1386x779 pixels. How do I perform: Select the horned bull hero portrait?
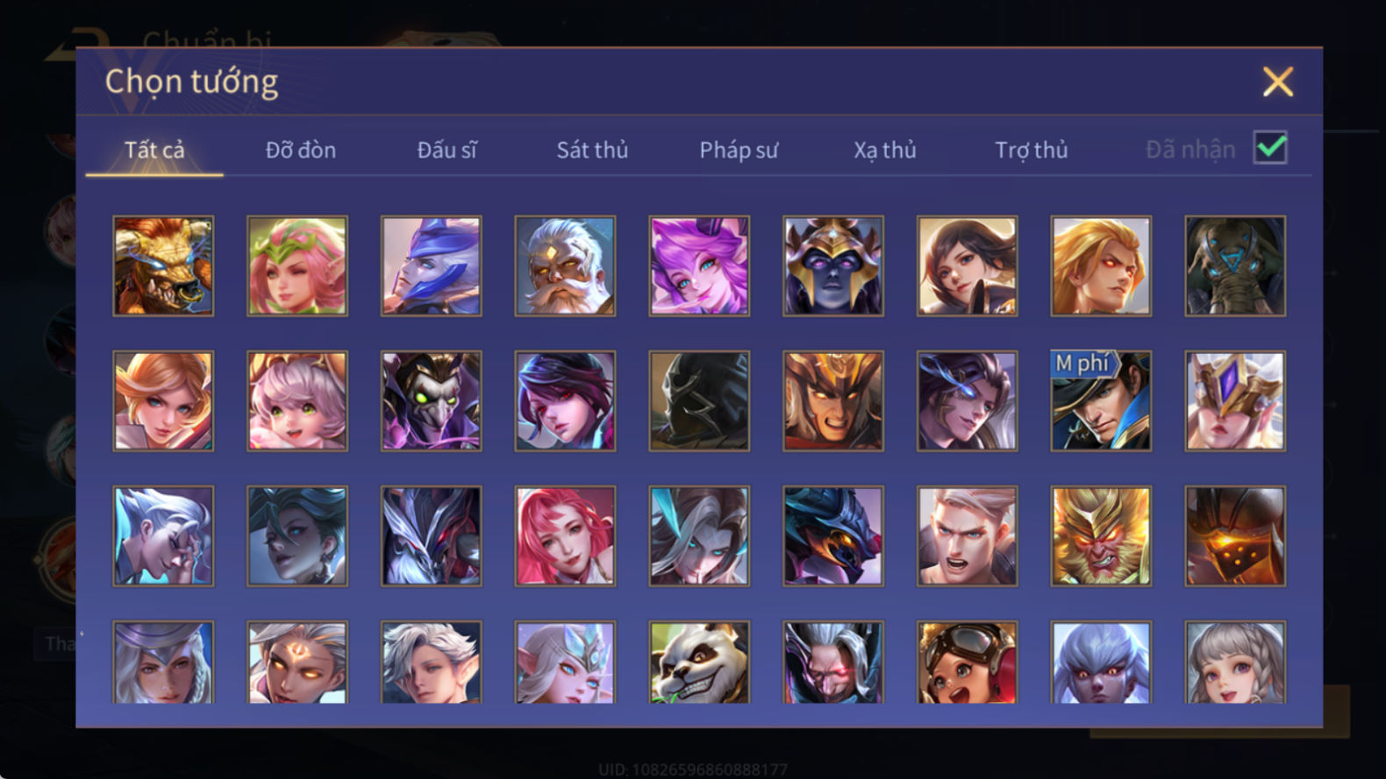point(163,266)
